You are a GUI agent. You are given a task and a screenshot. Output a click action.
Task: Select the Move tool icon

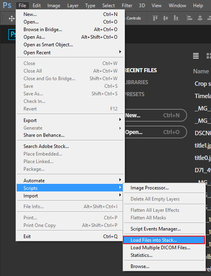click(12, 18)
